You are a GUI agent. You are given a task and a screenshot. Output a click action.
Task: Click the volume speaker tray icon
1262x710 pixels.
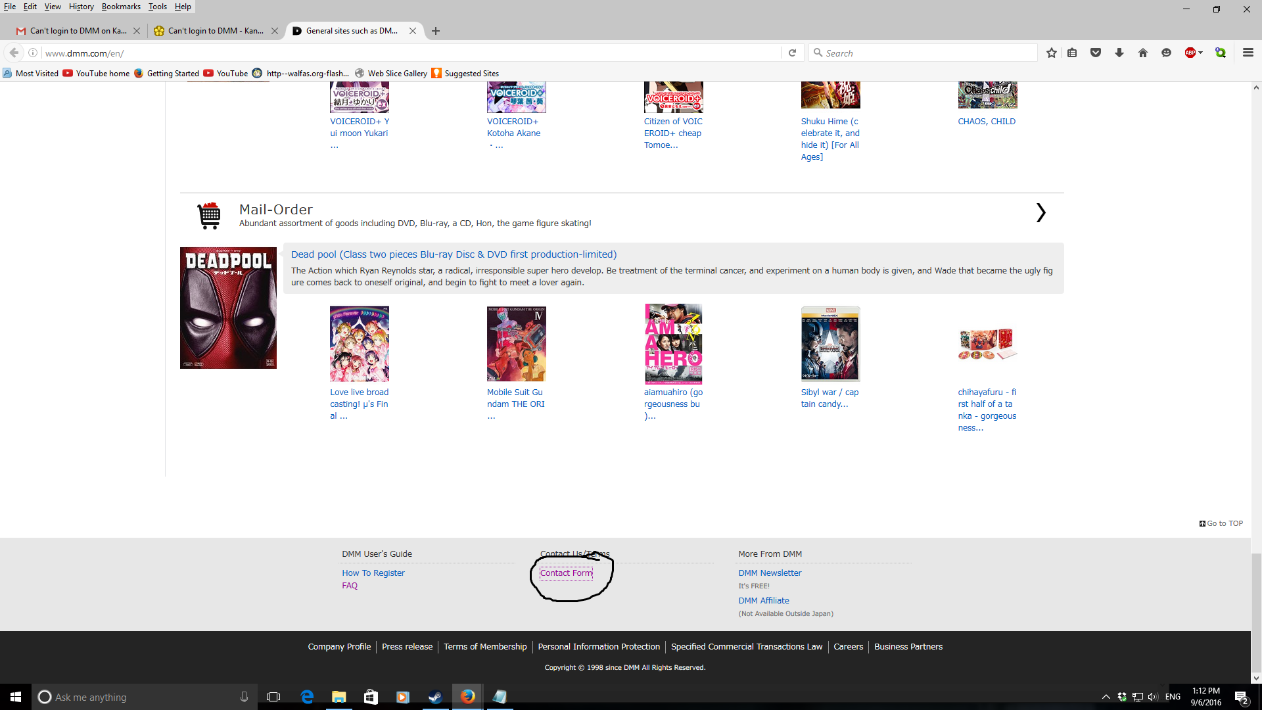pos(1152,697)
